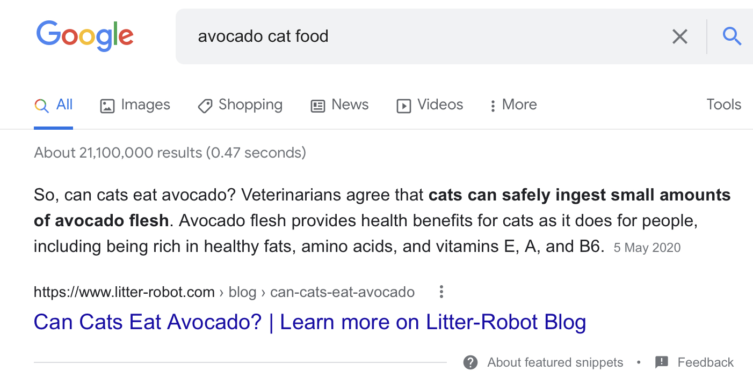753x379 pixels.
Task: Click the Google logo
Action: point(85,35)
